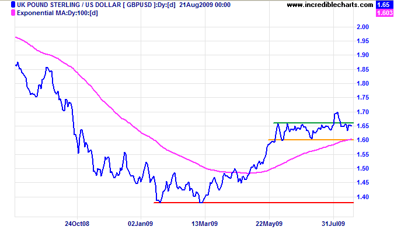
Task: Click the 1.95 price axis label
Action: pos(362,41)
